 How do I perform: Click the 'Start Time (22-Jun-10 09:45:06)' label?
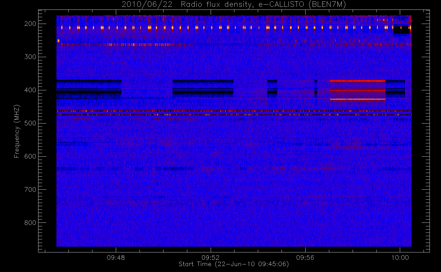pyautogui.click(x=234, y=264)
